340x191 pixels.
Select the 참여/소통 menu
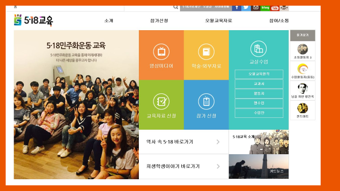[x=279, y=21]
